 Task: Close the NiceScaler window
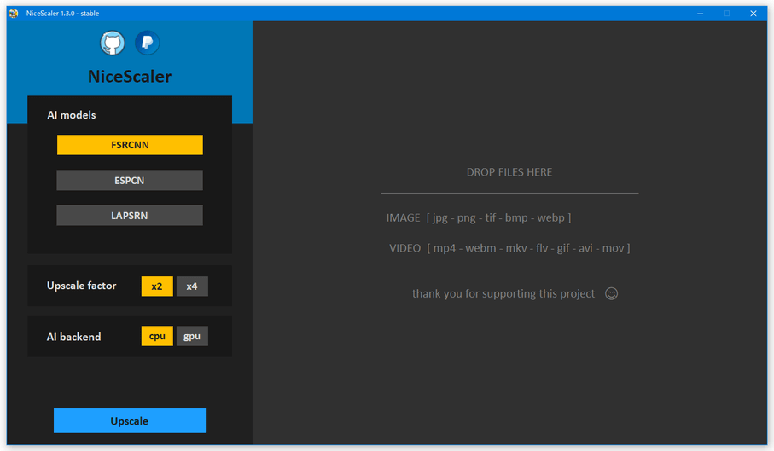(x=754, y=14)
